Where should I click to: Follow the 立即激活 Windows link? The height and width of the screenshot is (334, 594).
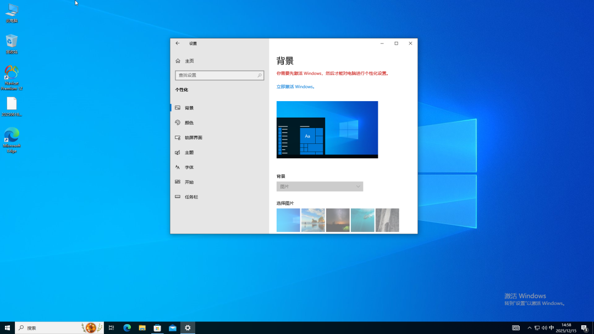(x=295, y=87)
